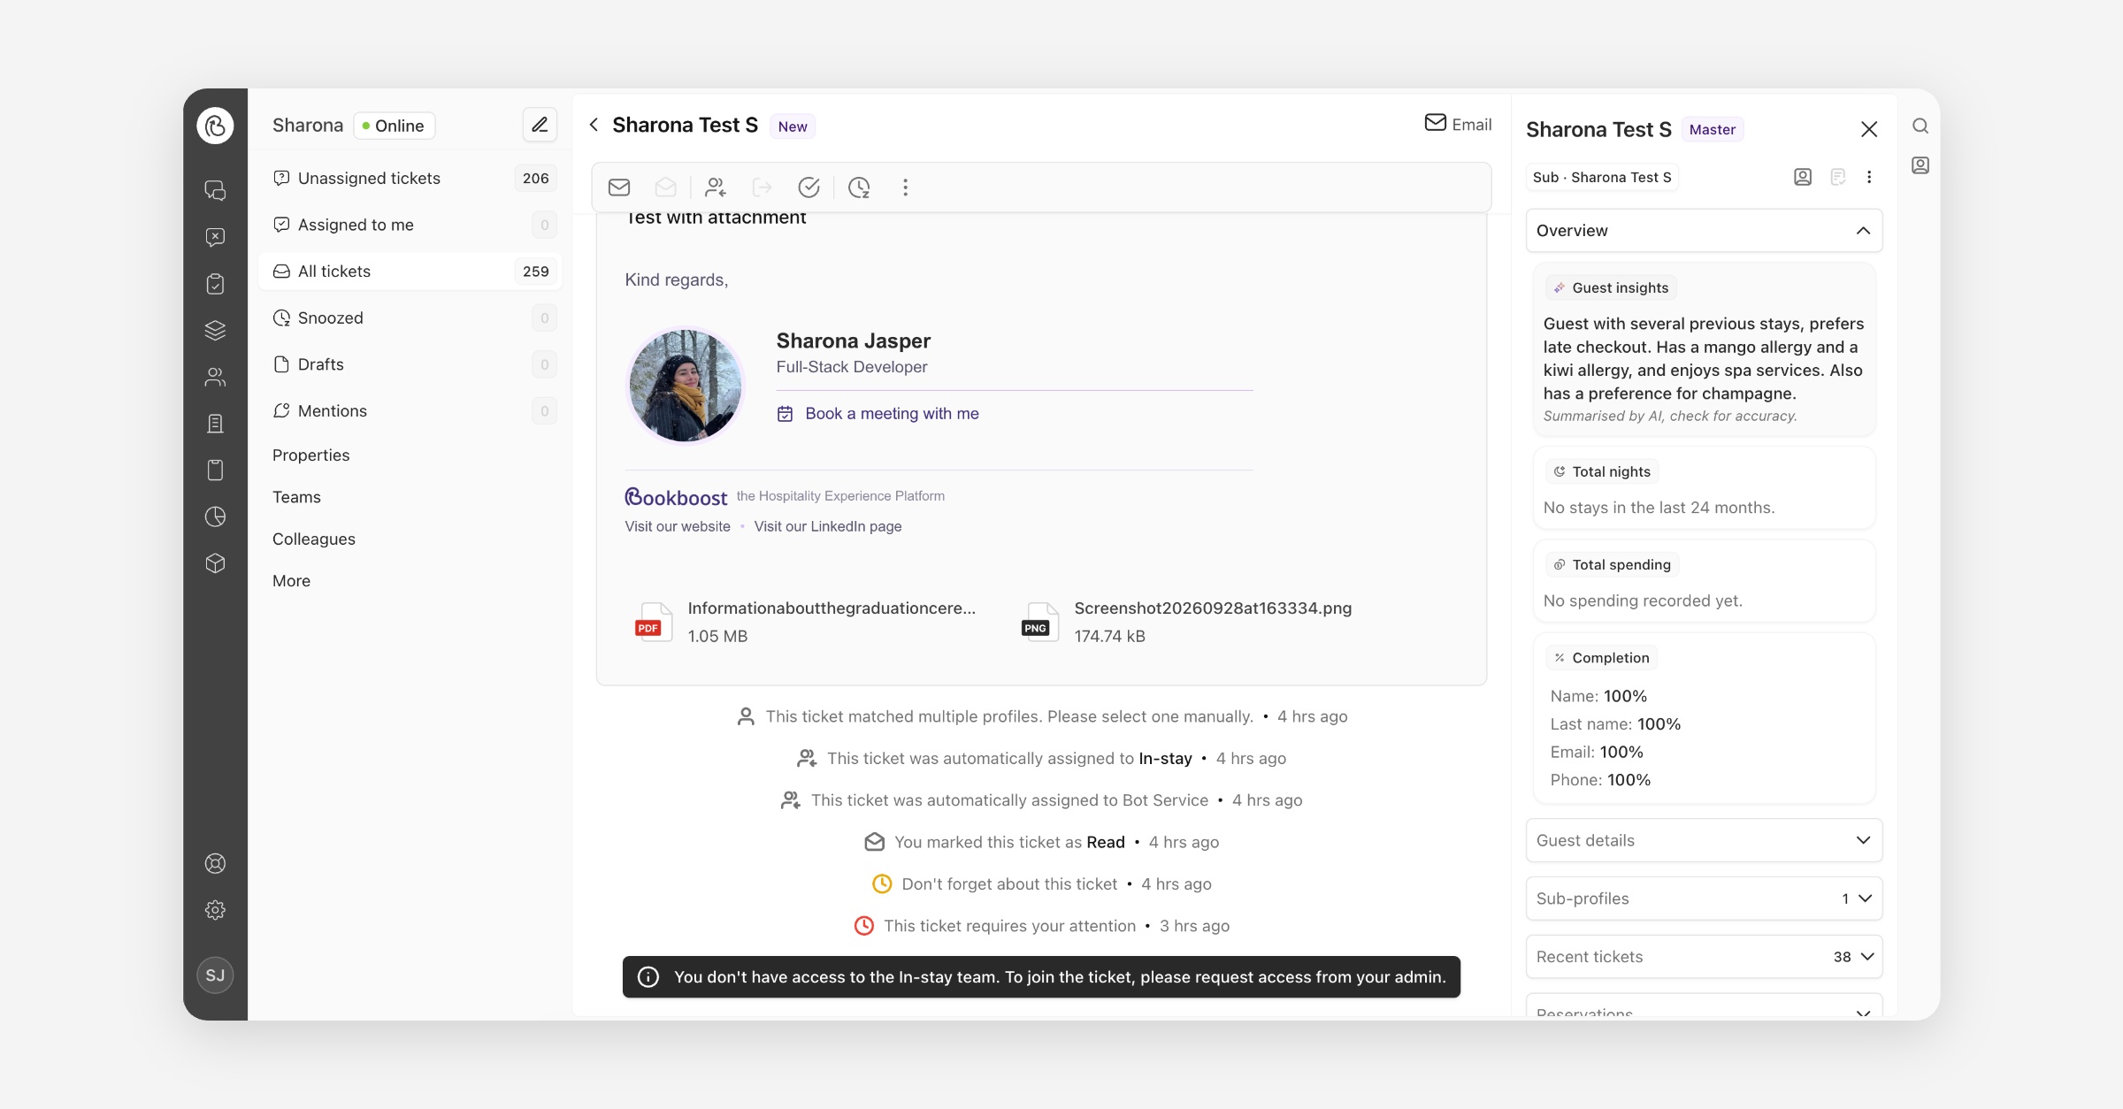Click the profile card icon next to Sub chip

[x=1803, y=177]
